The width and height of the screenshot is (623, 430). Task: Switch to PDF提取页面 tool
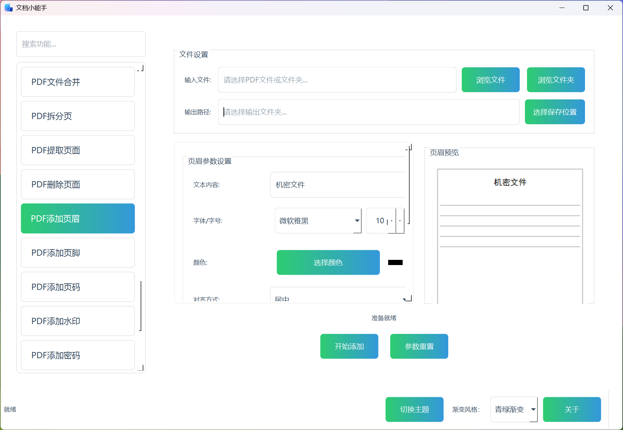pos(78,150)
